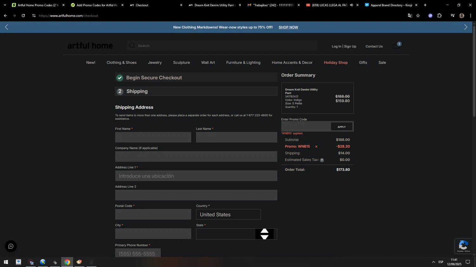Focus the Company Name field
Image resolution: width=476 pixels, height=267 pixels.
[196, 157]
